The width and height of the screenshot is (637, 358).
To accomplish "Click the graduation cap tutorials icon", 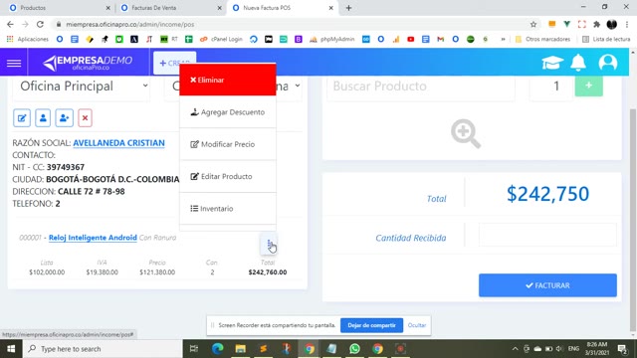I will (552, 63).
